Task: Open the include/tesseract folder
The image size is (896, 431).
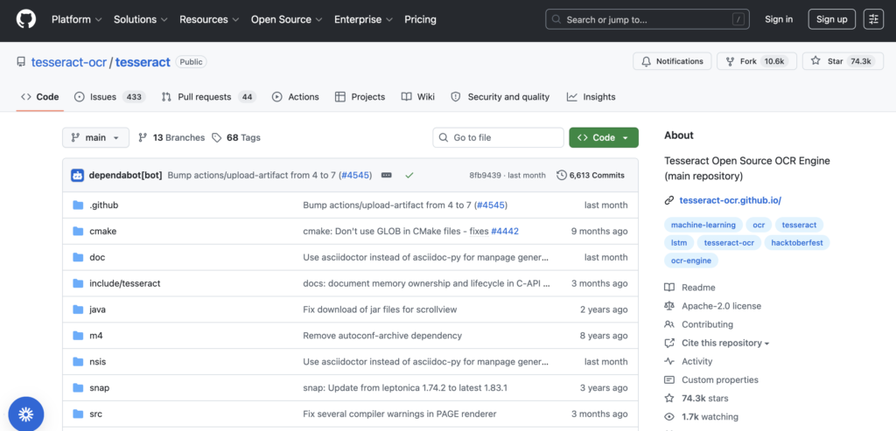Action: point(124,283)
